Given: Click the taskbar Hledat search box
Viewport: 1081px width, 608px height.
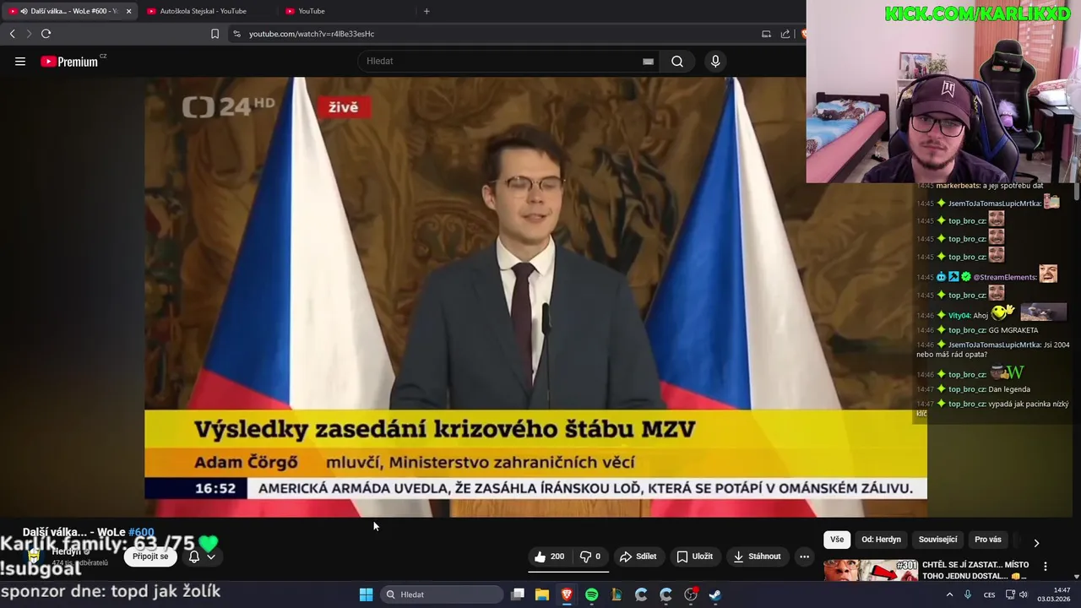Looking at the screenshot, I should (x=443, y=594).
